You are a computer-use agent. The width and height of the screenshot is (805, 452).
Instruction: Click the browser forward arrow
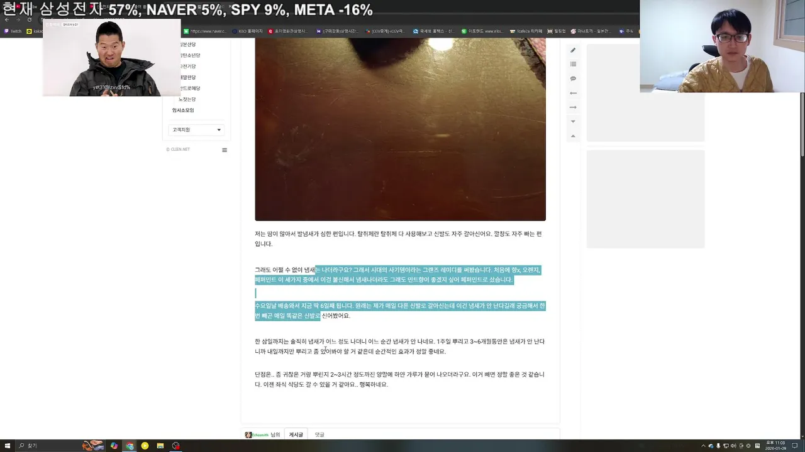point(18,19)
